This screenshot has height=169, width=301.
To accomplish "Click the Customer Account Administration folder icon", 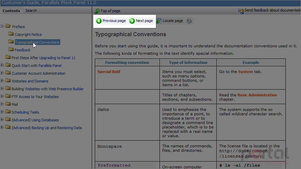I will pos(8,73).
